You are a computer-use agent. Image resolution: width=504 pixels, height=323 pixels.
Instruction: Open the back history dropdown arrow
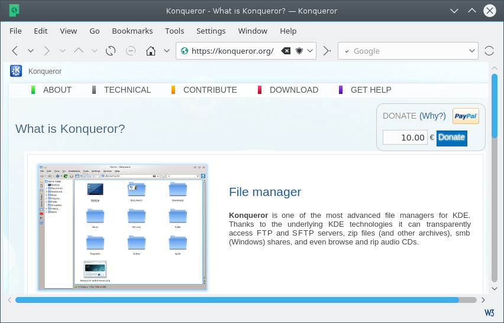(x=31, y=51)
